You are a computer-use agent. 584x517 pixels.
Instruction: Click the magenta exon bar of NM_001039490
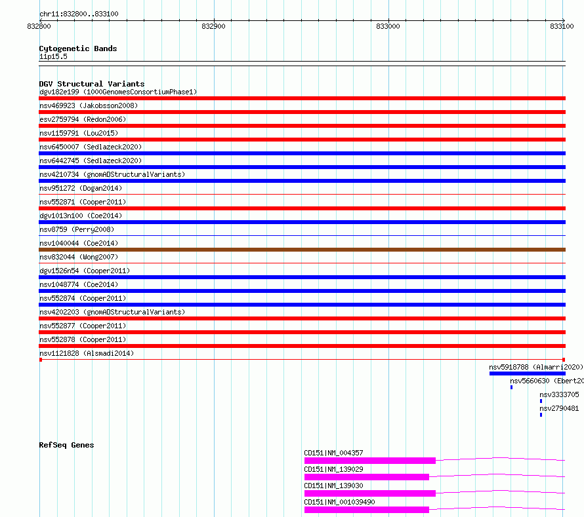[x=367, y=510]
